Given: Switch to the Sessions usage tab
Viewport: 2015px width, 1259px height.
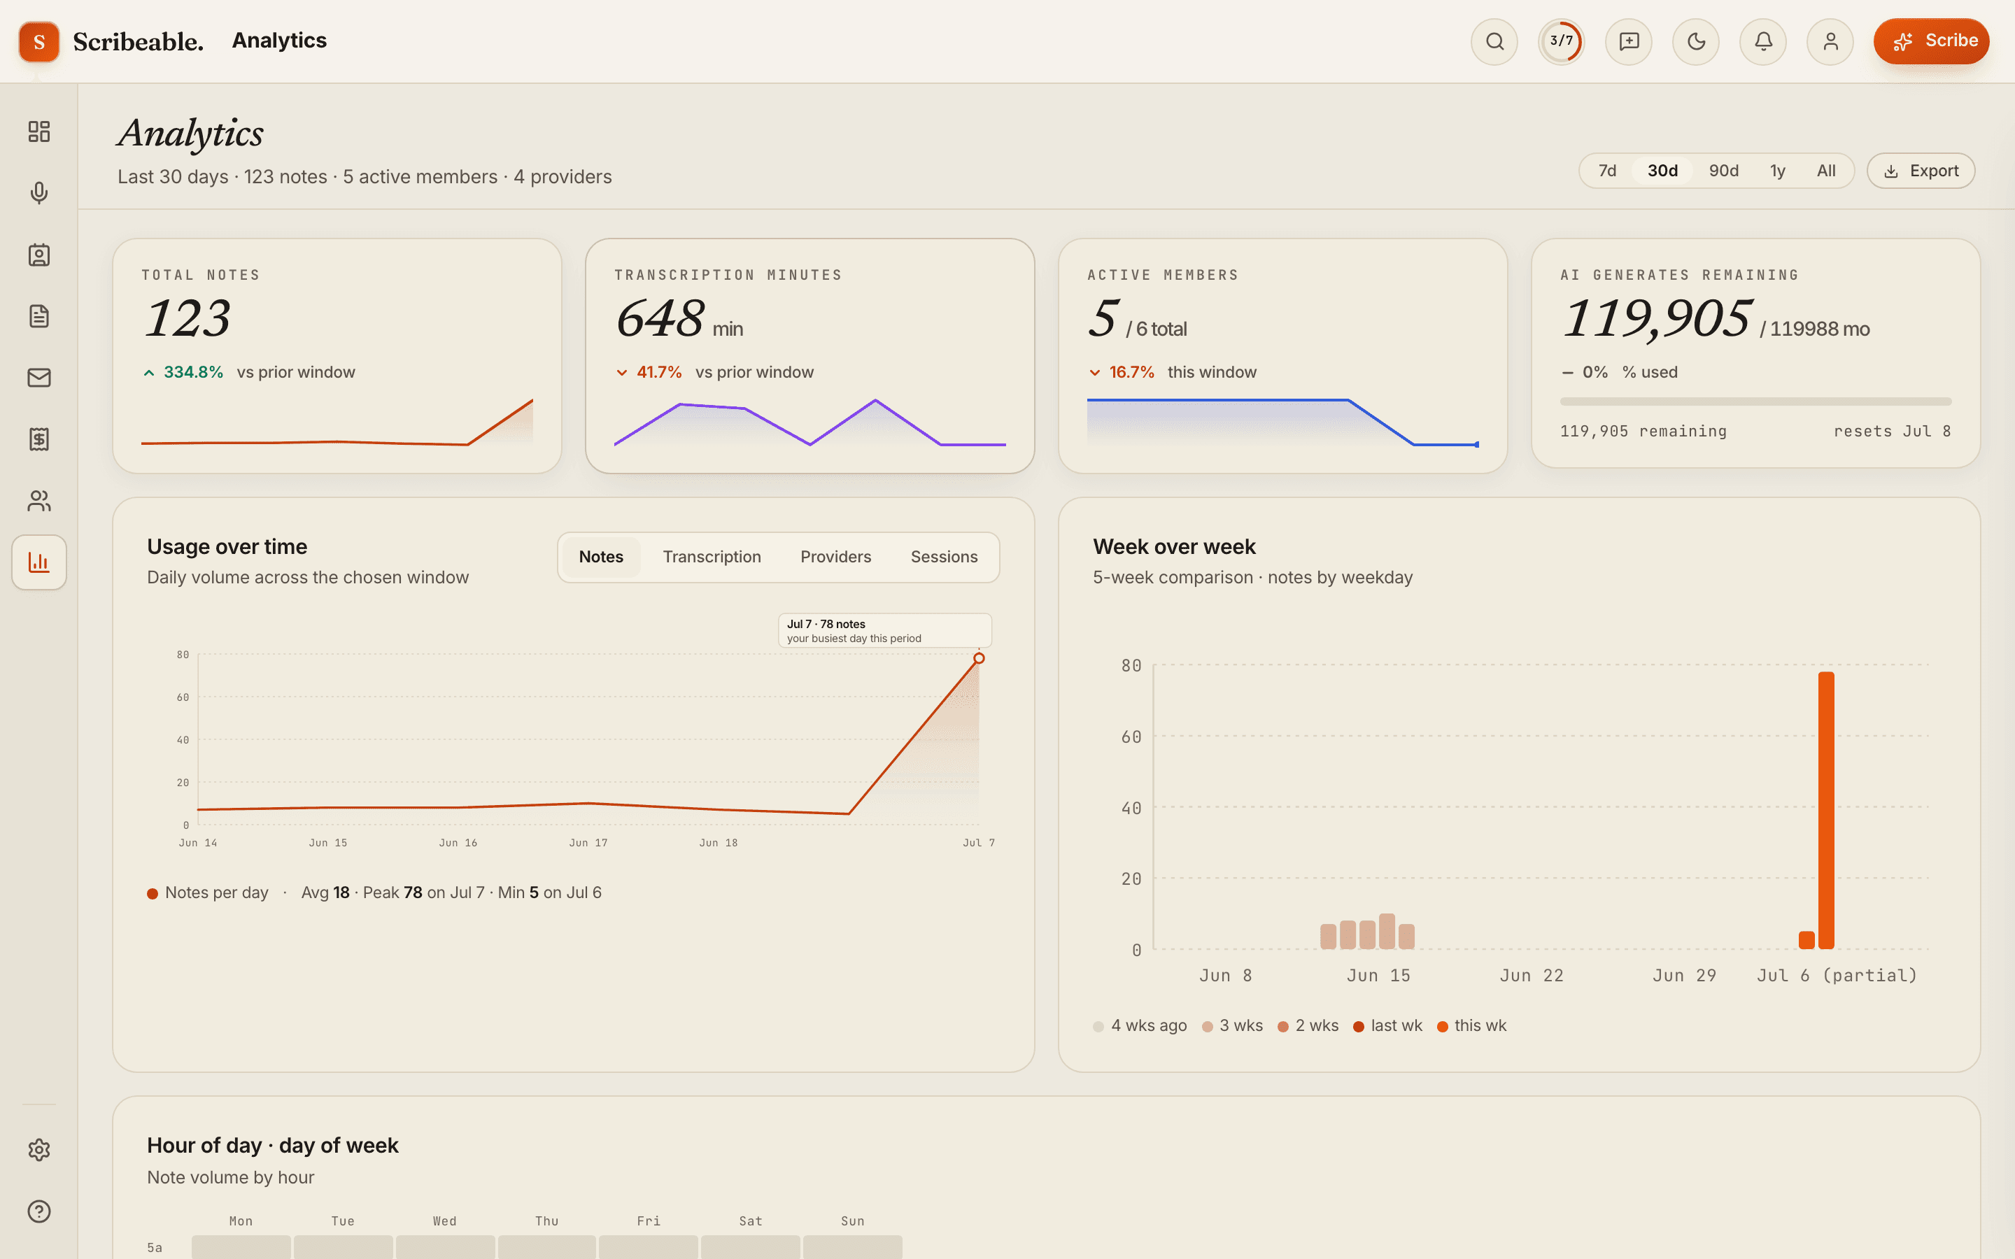Looking at the screenshot, I should [945, 557].
